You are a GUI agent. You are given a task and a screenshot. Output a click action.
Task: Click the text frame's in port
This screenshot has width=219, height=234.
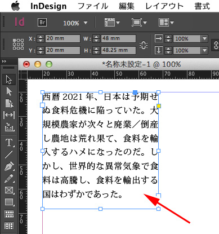click(43, 105)
